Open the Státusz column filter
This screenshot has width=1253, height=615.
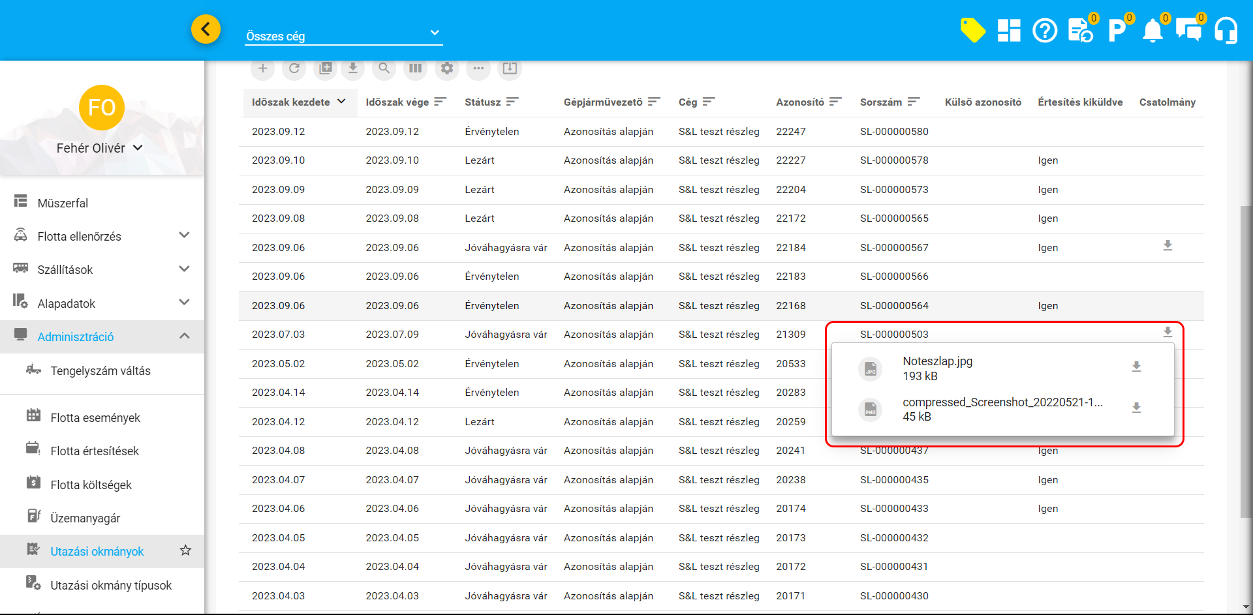(x=512, y=102)
